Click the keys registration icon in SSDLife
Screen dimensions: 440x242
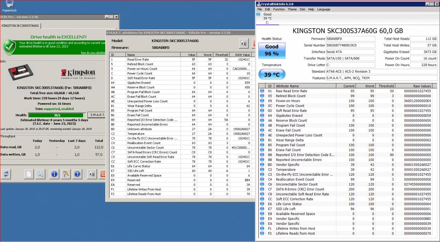tap(66, 174)
